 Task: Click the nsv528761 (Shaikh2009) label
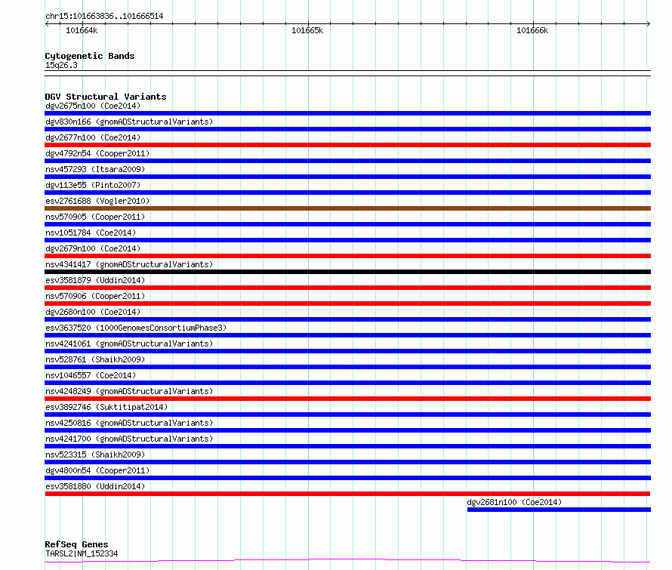click(95, 359)
